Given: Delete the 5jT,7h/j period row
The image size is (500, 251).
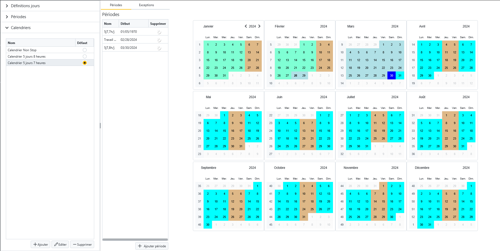Looking at the screenshot, I should [x=159, y=32].
